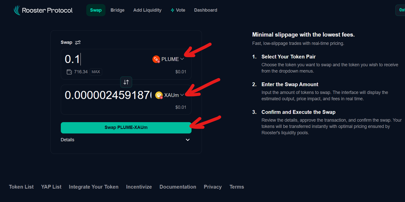405x202 pixels.
Task: Open the Token List link
Action: pyautogui.click(x=21, y=187)
